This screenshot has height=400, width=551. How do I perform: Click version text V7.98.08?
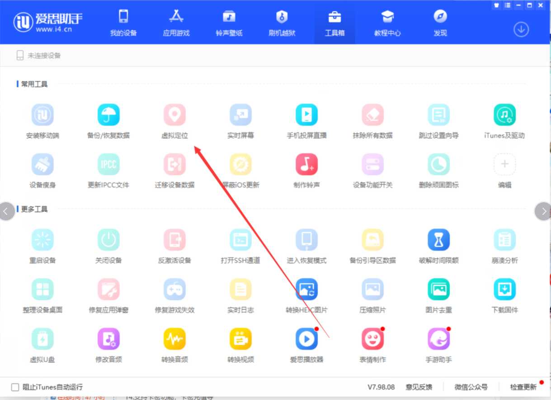(x=381, y=387)
